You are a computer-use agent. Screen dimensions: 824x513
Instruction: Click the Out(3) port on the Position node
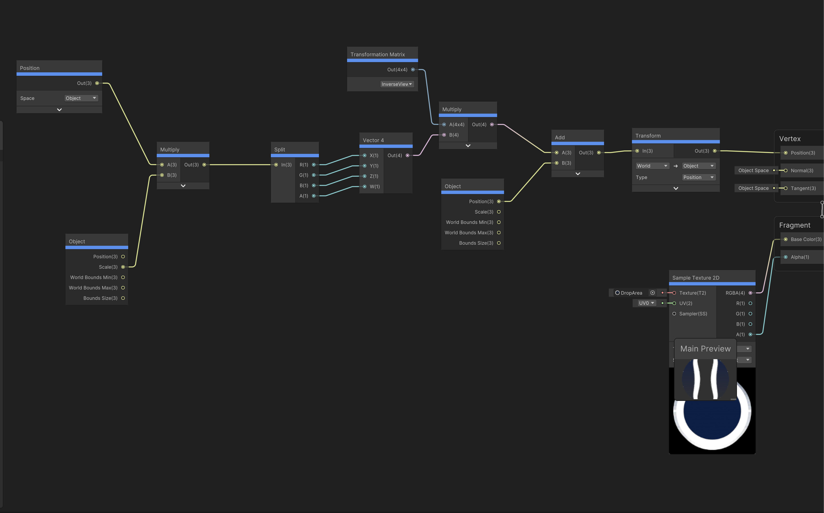97,83
